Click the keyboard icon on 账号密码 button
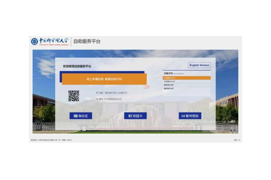 (x=183, y=116)
